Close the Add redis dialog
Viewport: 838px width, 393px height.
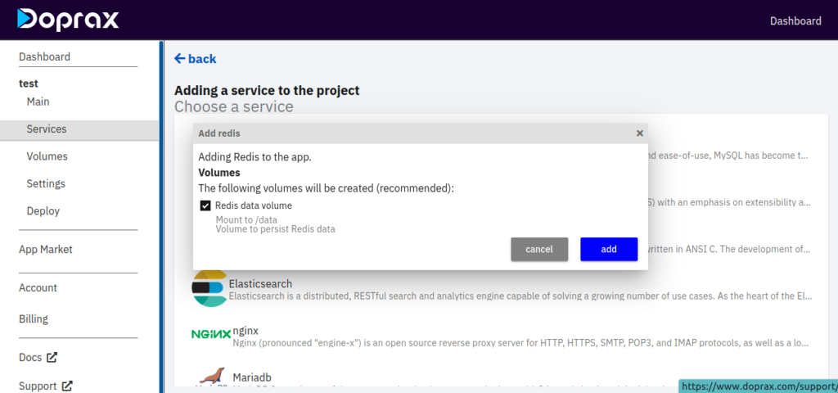pyautogui.click(x=639, y=133)
